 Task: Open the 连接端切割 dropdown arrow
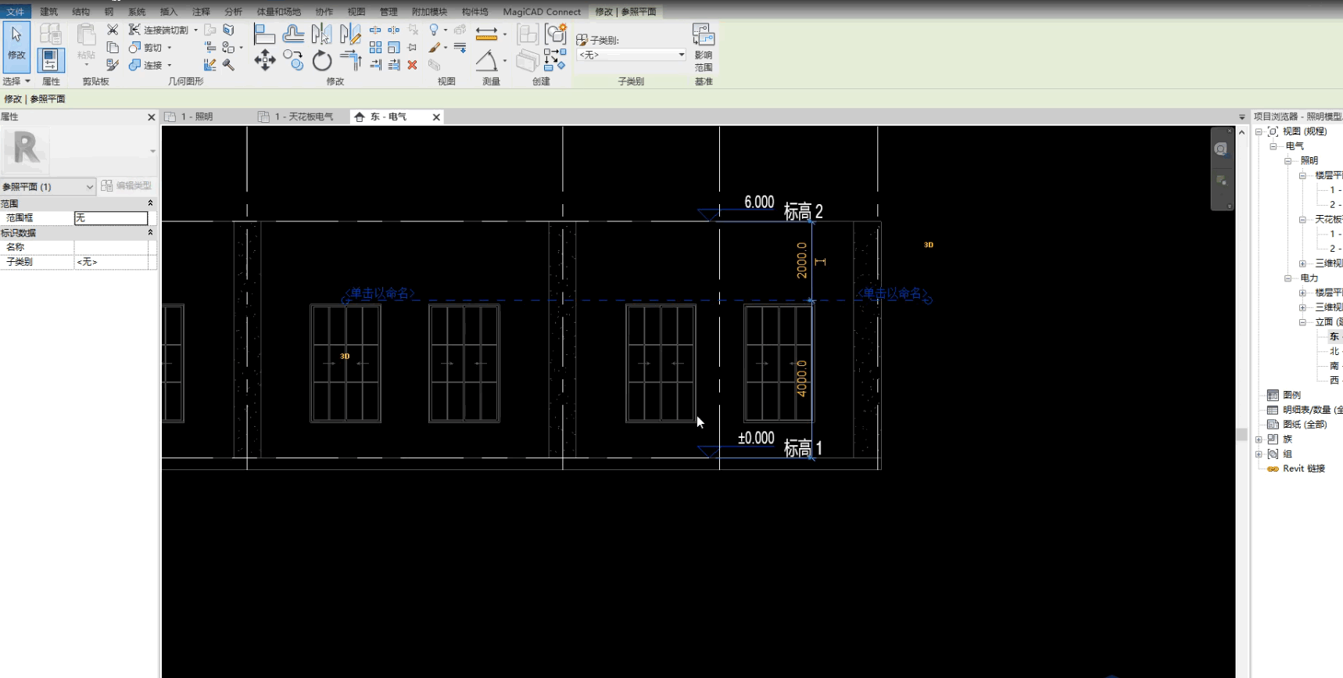(195, 30)
